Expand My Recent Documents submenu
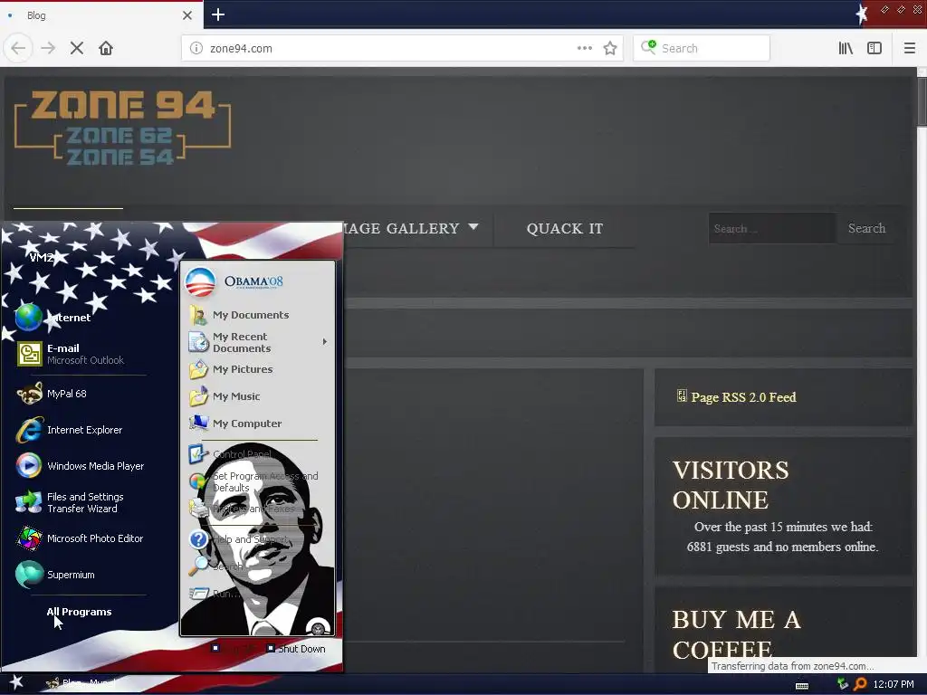The width and height of the screenshot is (927, 695). (258, 342)
